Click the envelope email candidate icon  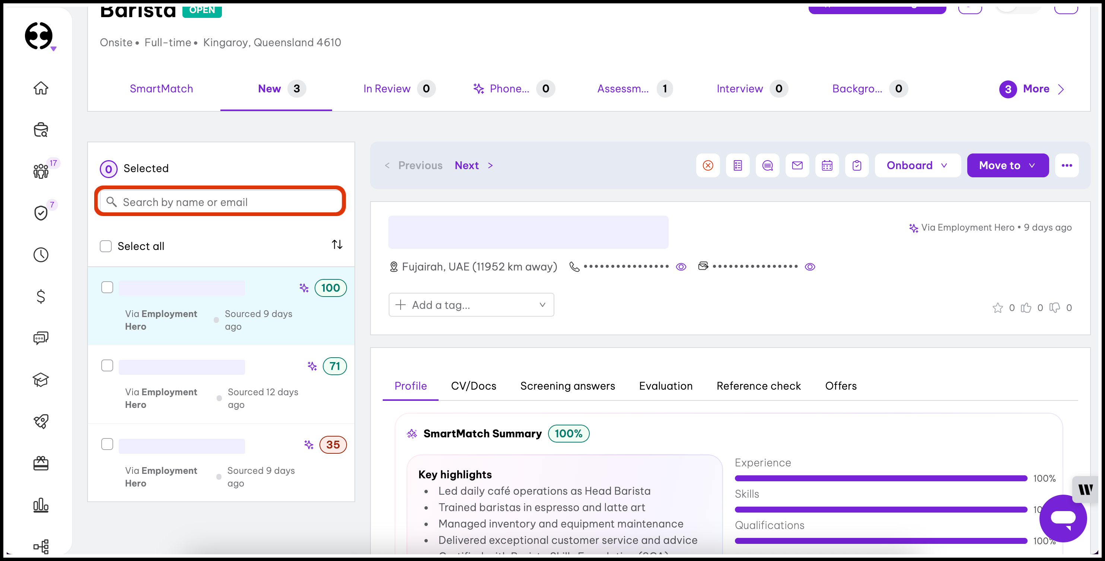797,165
